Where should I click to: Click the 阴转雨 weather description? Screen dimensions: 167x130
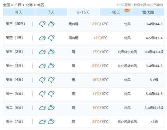[73, 38]
